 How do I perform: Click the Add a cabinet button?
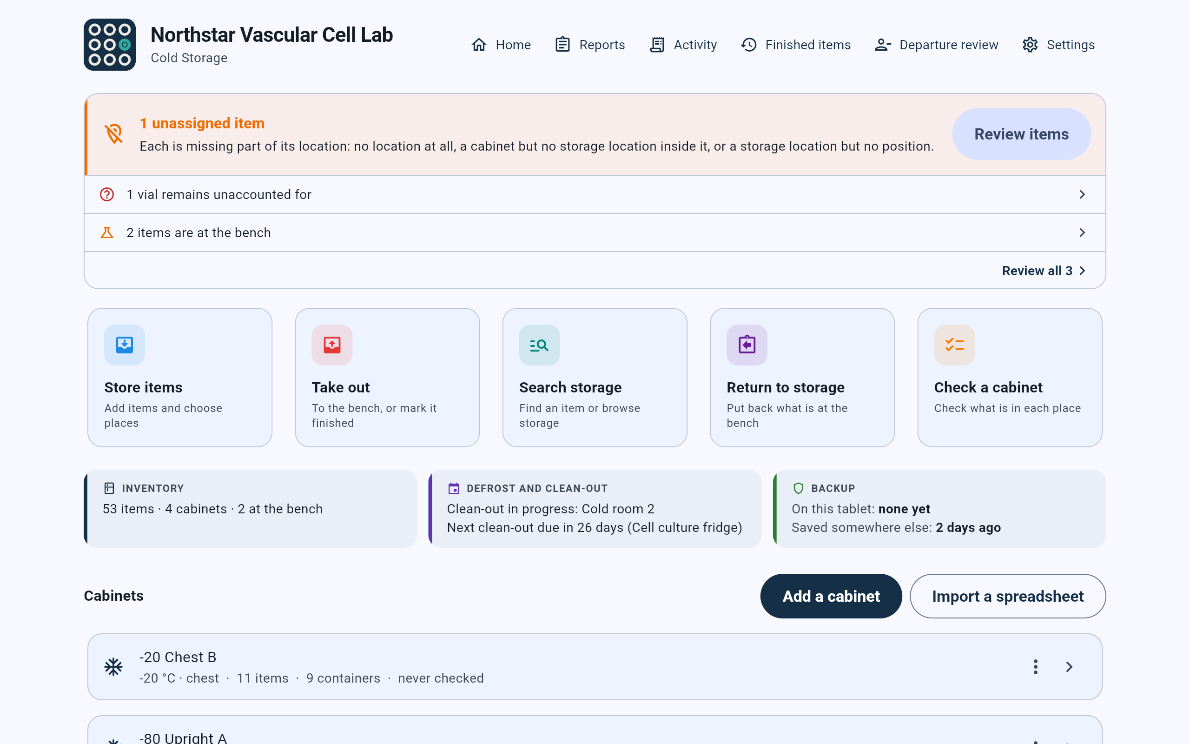point(831,596)
